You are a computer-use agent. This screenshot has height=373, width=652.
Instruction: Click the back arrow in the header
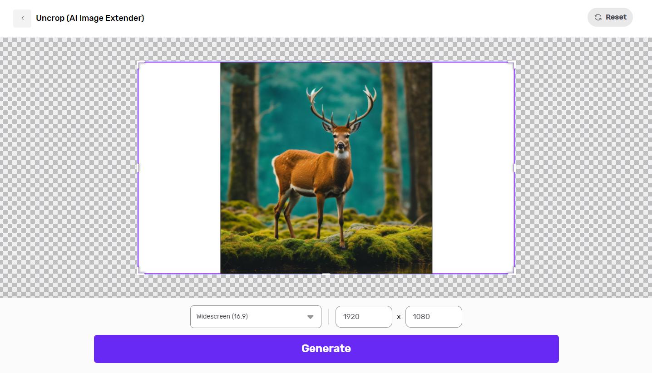click(x=22, y=18)
